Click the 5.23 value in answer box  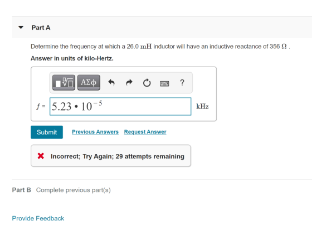61,107
